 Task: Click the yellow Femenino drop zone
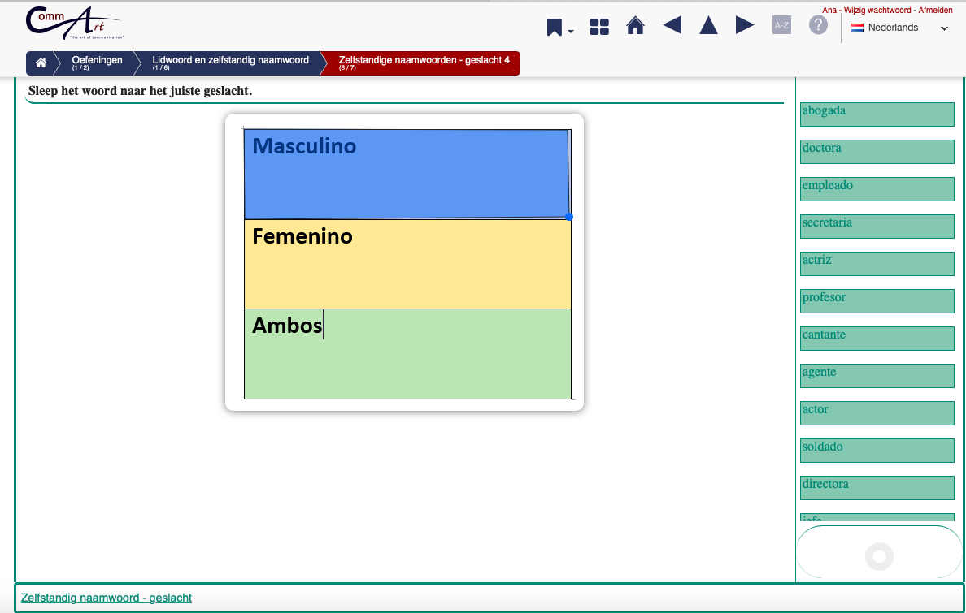407,264
